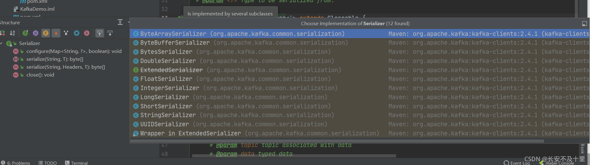Select close(): void method
Viewport: 590px width, 165px height.
(x=40, y=75)
